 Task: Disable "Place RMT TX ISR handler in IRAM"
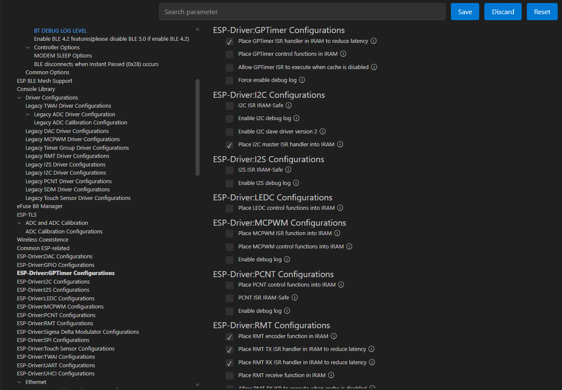[230, 350]
